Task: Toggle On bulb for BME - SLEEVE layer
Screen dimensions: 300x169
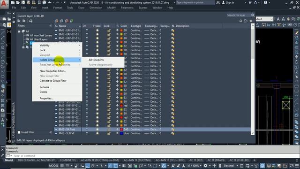Action: coord(87,133)
